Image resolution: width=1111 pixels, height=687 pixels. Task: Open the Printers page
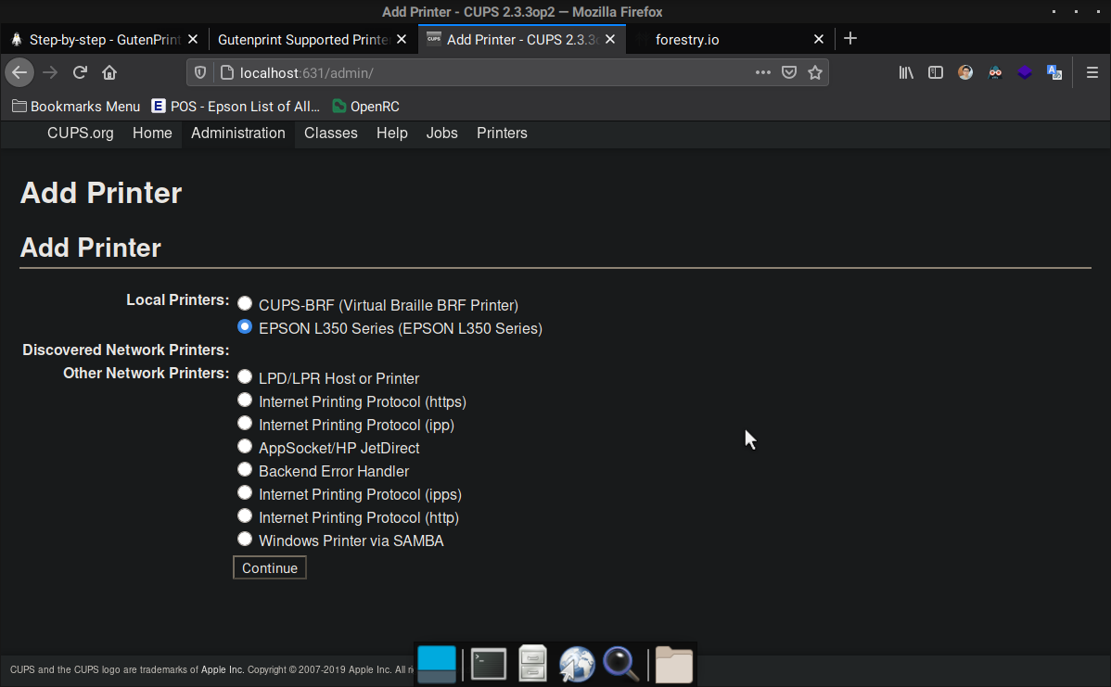[x=502, y=134]
